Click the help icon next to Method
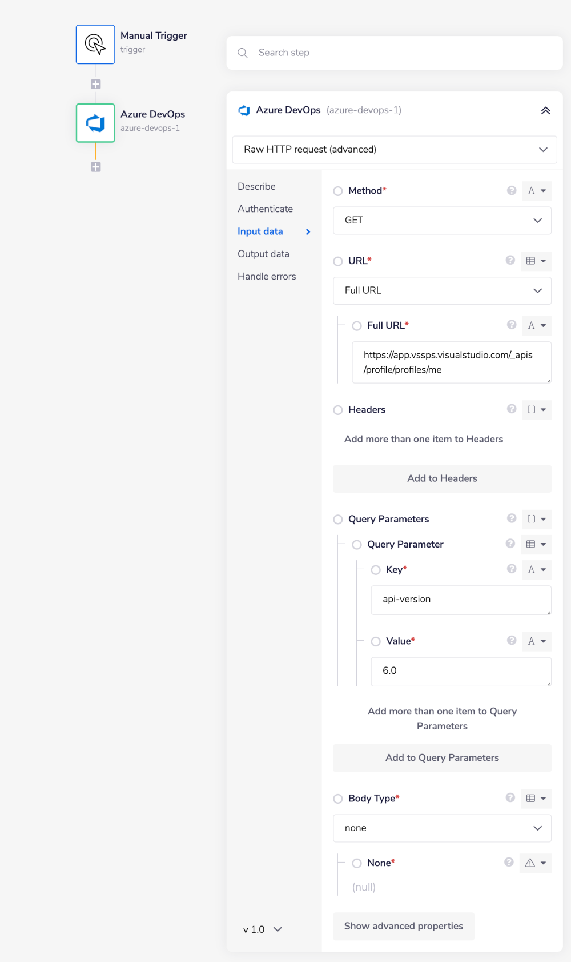This screenshot has width=571, height=962. pos(512,191)
